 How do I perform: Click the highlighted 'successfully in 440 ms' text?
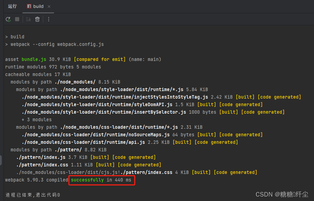101,180
